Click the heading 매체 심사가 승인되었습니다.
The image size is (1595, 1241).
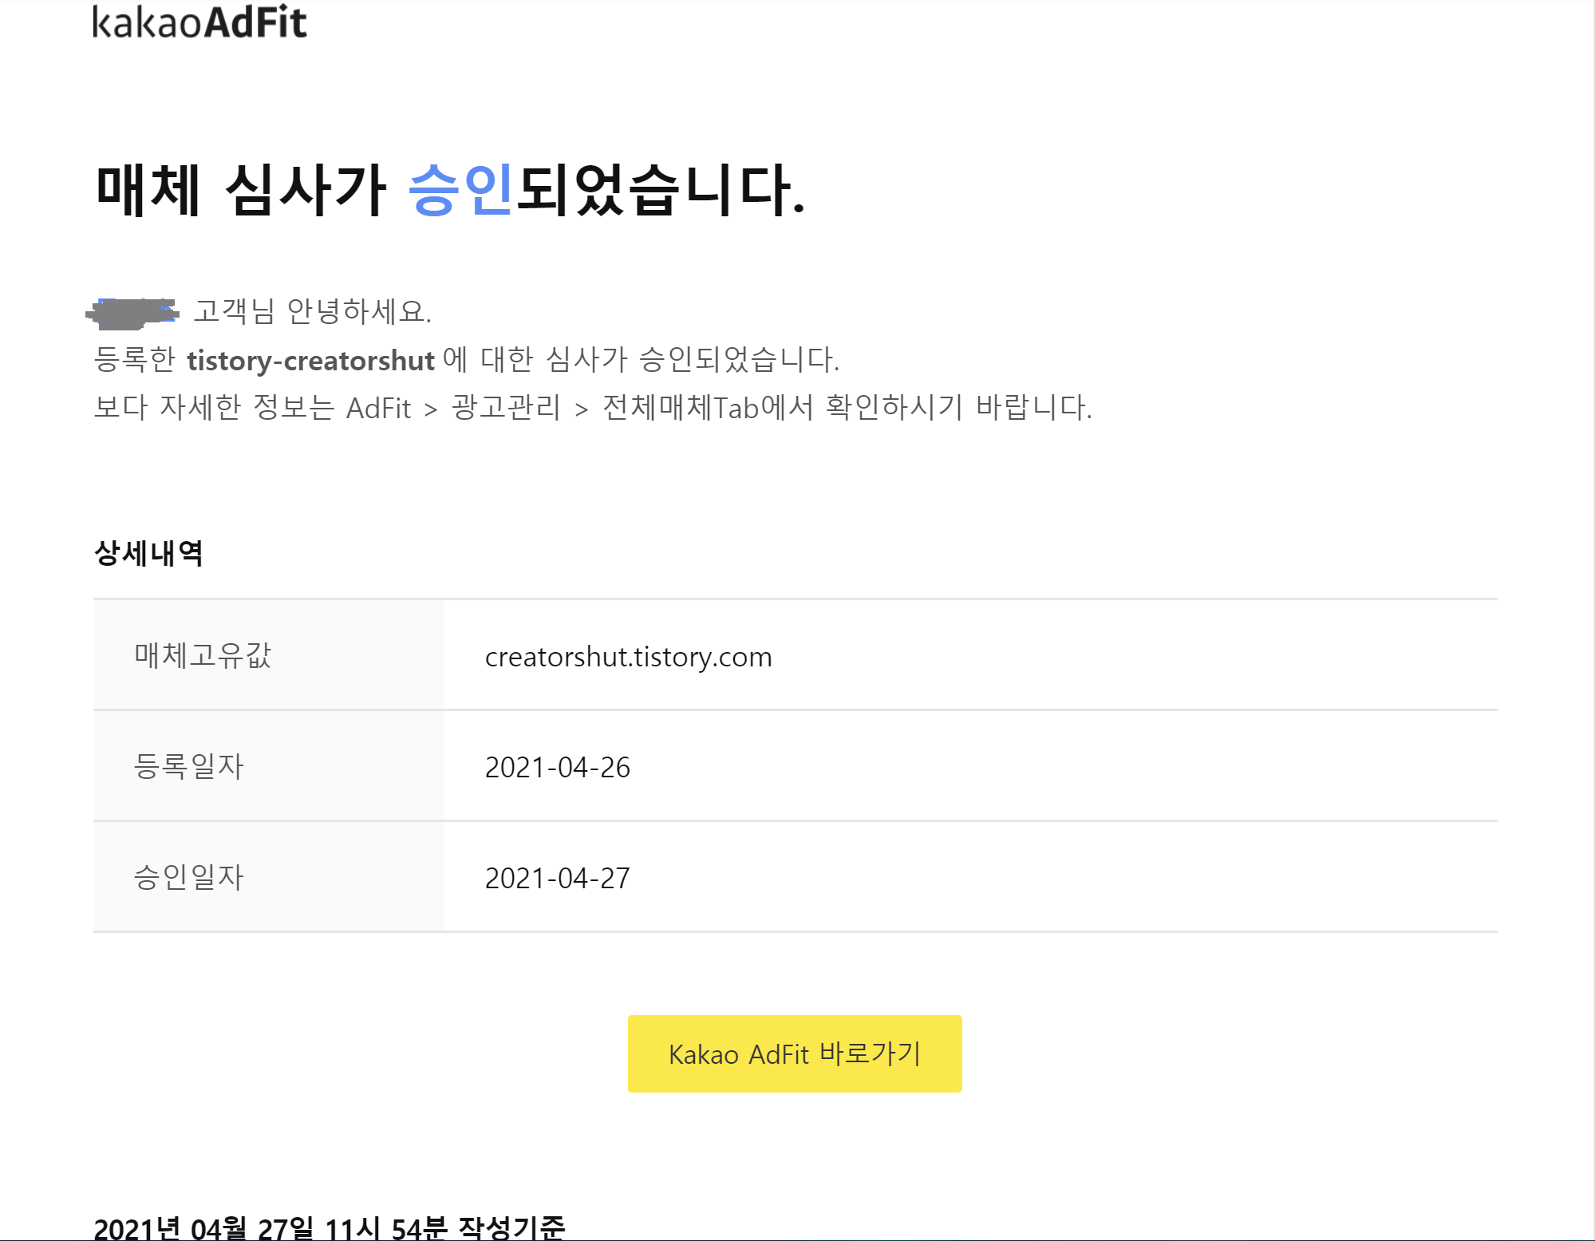point(451,190)
